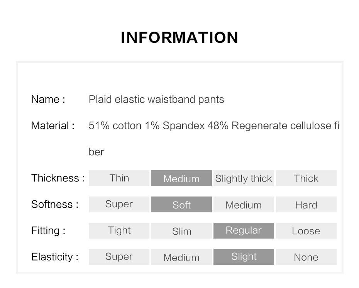Choose Medium in the Softness row
The image size is (359, 288).
[x=244, y=205]
